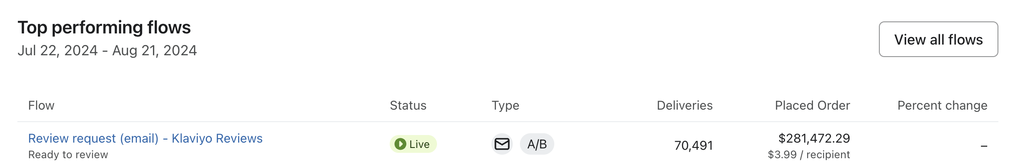
Task: Click the Live status badge
Action: (413, 144)
